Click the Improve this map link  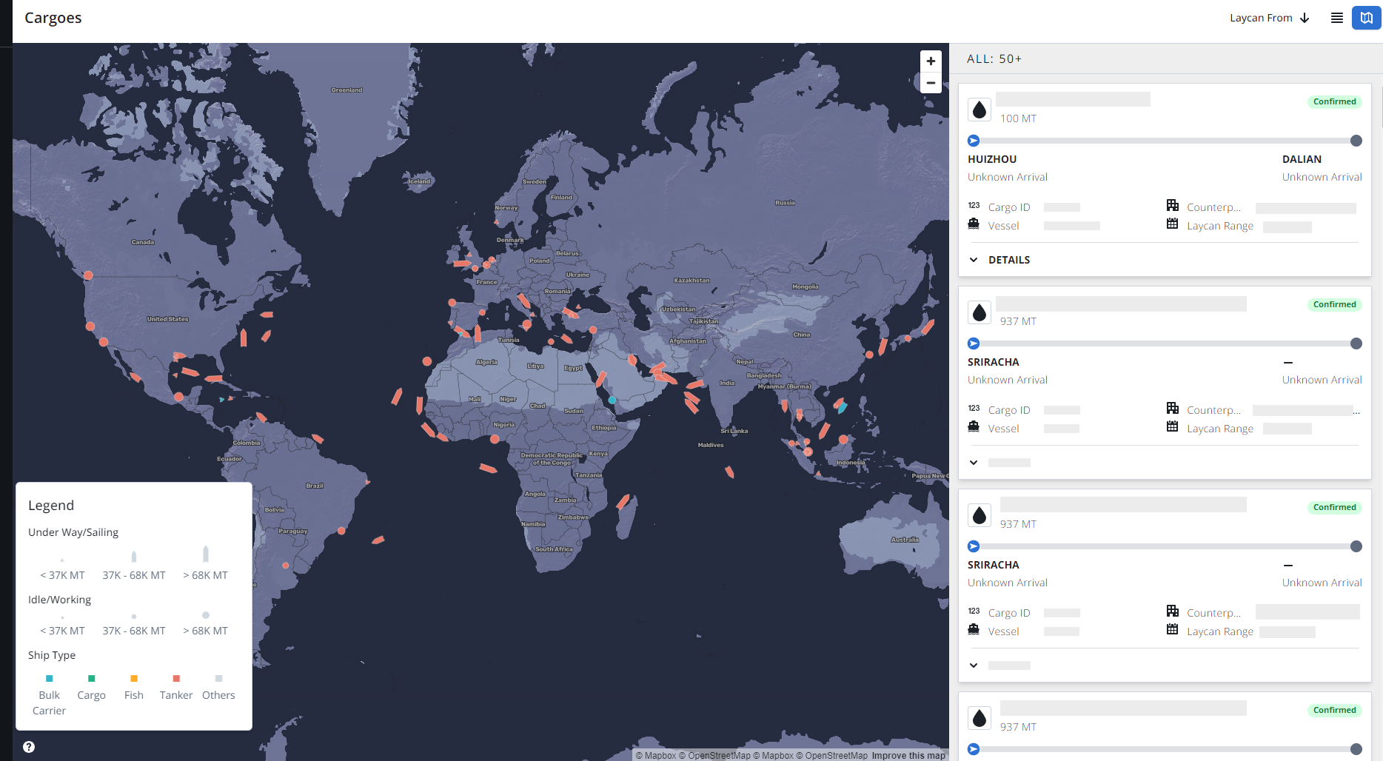tap(908, 755)
